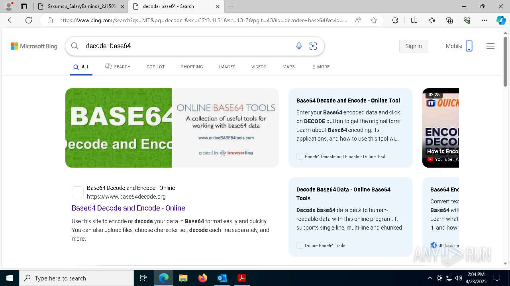Open the Windows Start menu

pos(10,278)
